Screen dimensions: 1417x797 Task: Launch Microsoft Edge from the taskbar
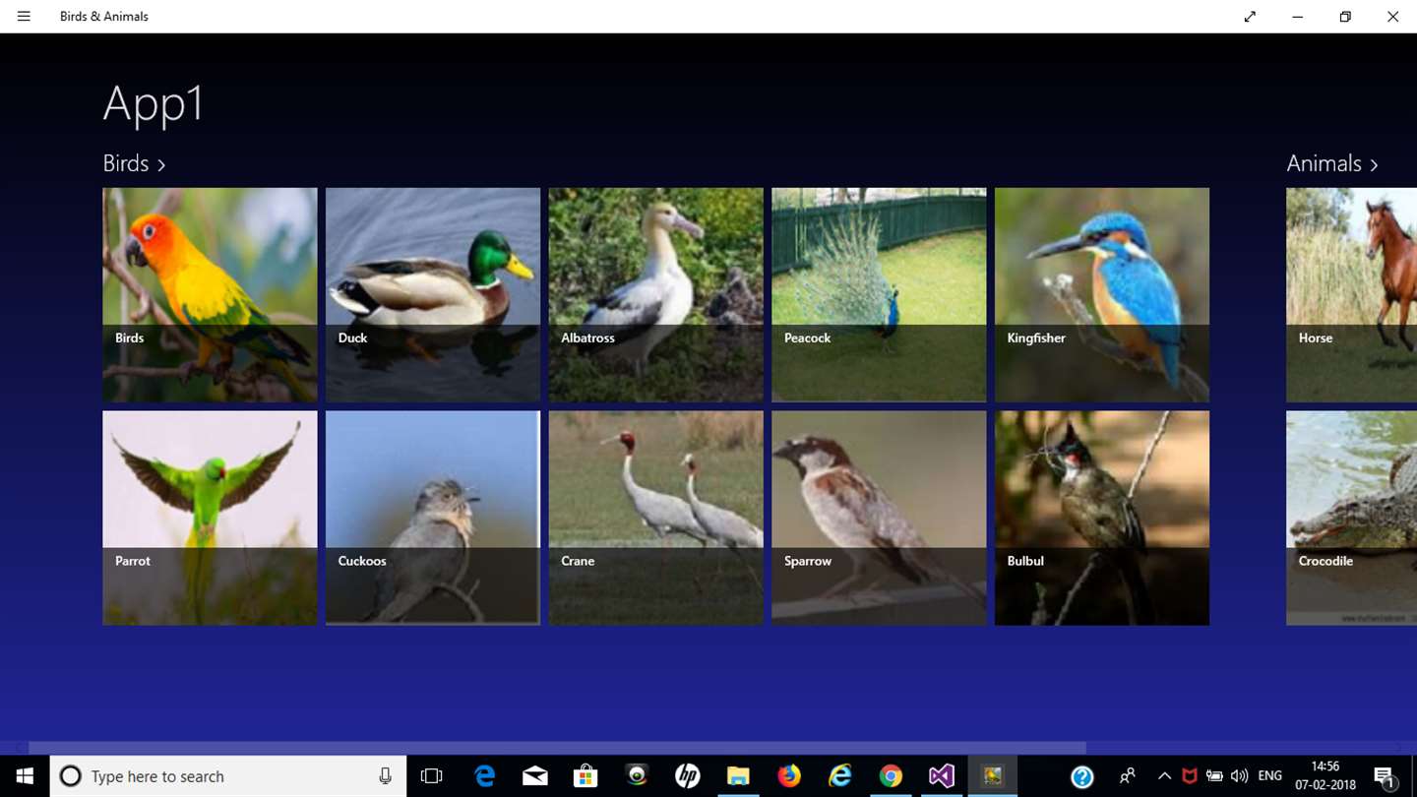tap(484, 776)
